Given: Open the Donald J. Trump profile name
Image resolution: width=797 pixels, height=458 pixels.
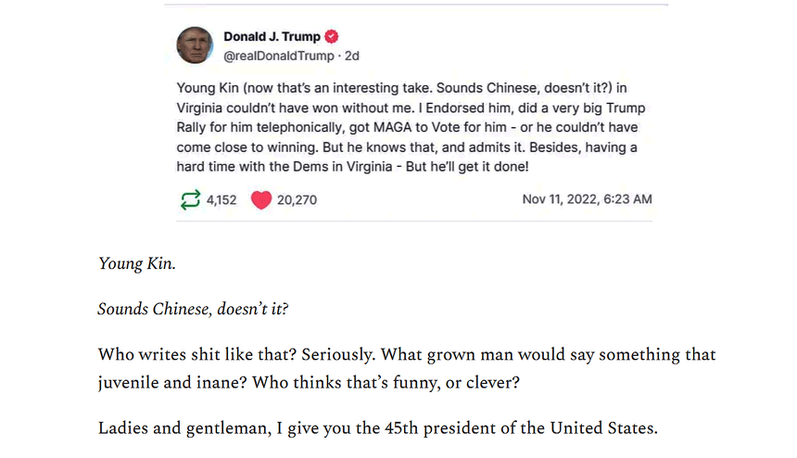Looking at the screenshot, I should click(x=271, y=37).
